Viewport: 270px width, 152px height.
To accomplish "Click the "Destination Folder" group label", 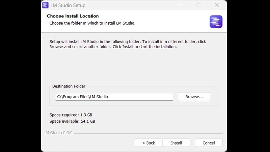I will tap(69, 86).
